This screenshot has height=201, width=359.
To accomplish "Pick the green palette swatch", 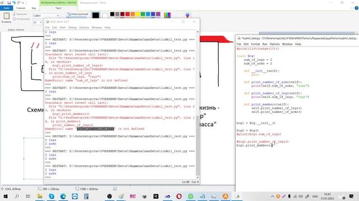I will coord(143,14).
